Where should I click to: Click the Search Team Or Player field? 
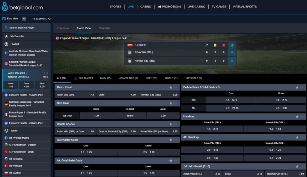[26, 28]
